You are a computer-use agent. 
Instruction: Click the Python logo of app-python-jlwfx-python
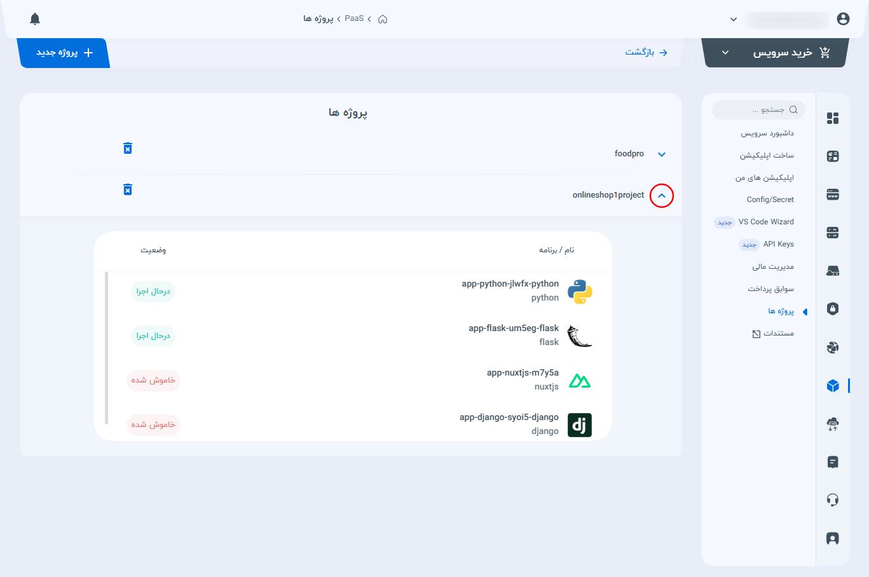point(580,292)
